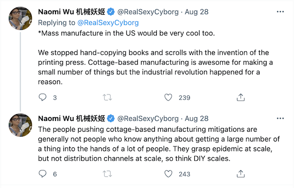295x188 pixels.
Task: Like the tweet with 243 likes
Action: (168, 174)
